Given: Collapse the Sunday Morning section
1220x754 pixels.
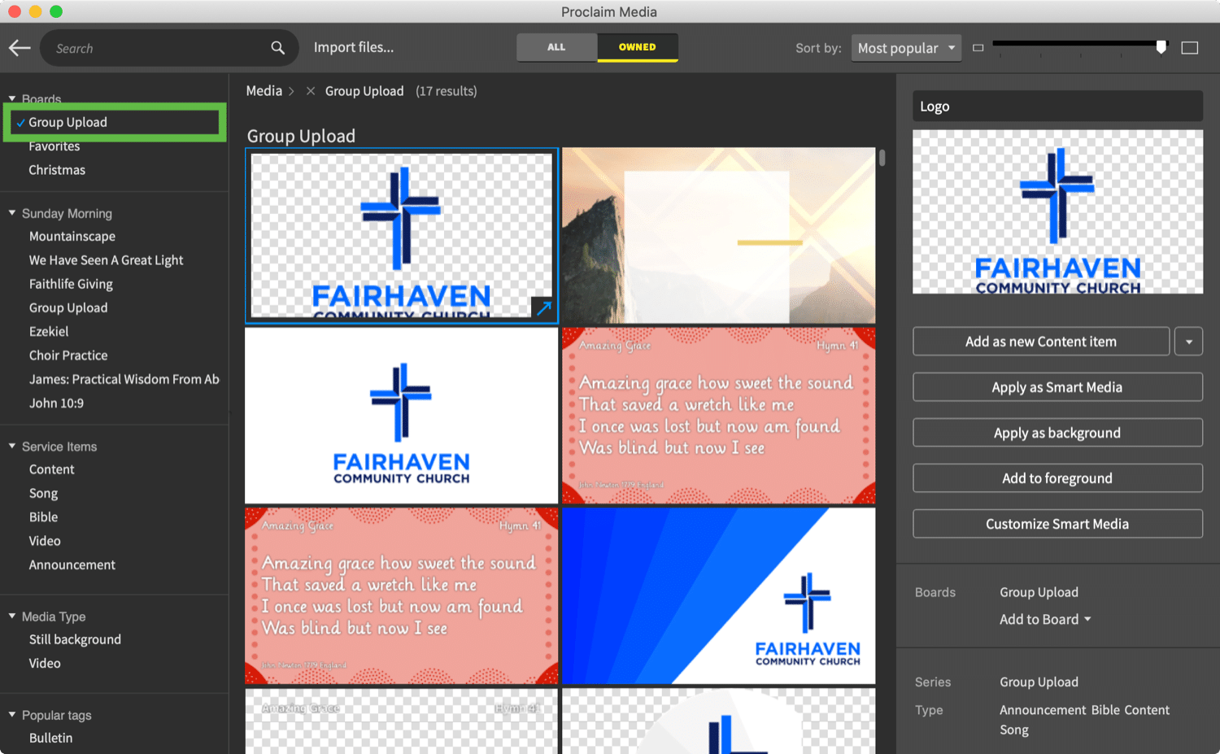Looking at the screenshot, I should (12, 213).
